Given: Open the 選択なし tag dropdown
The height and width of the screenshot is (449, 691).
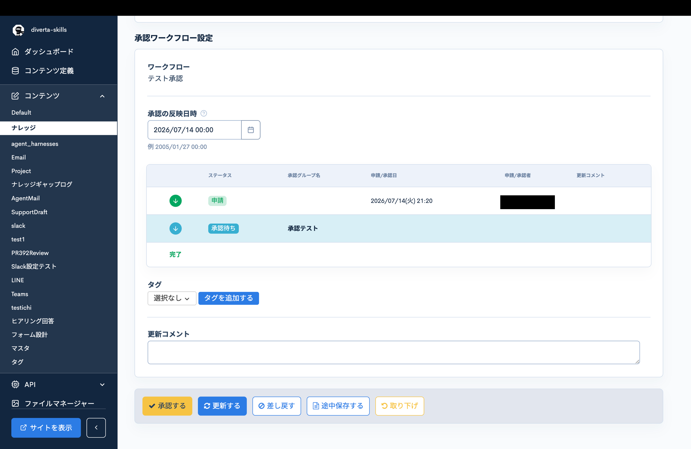Looking at the screenshot, I should (x=172, y=298).
